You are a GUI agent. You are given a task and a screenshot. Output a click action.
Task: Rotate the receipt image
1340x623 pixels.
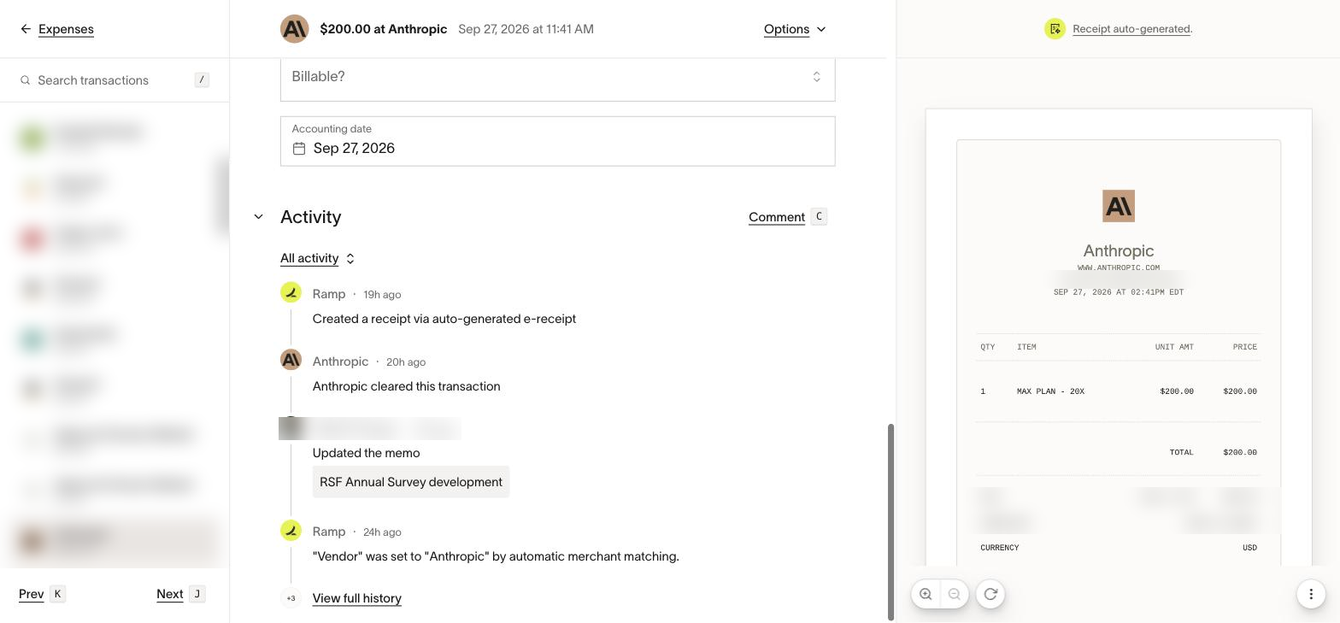point(990,594)
